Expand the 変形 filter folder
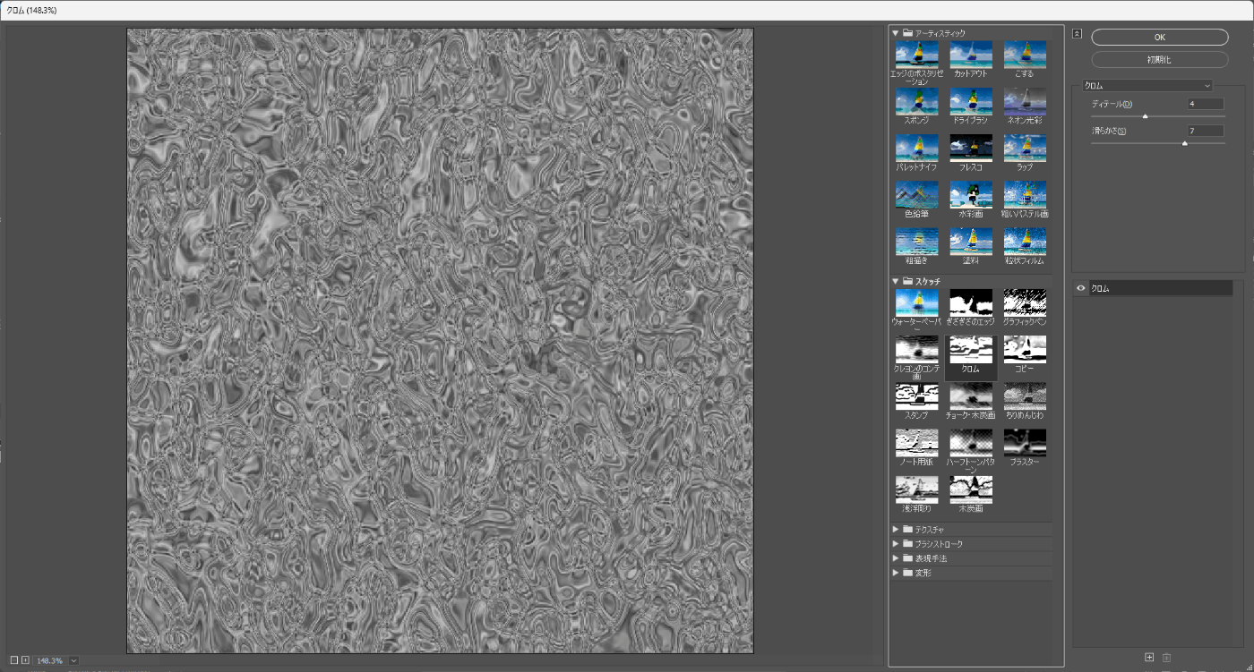This screenshot has width=1254, height=672. (896, 573)
